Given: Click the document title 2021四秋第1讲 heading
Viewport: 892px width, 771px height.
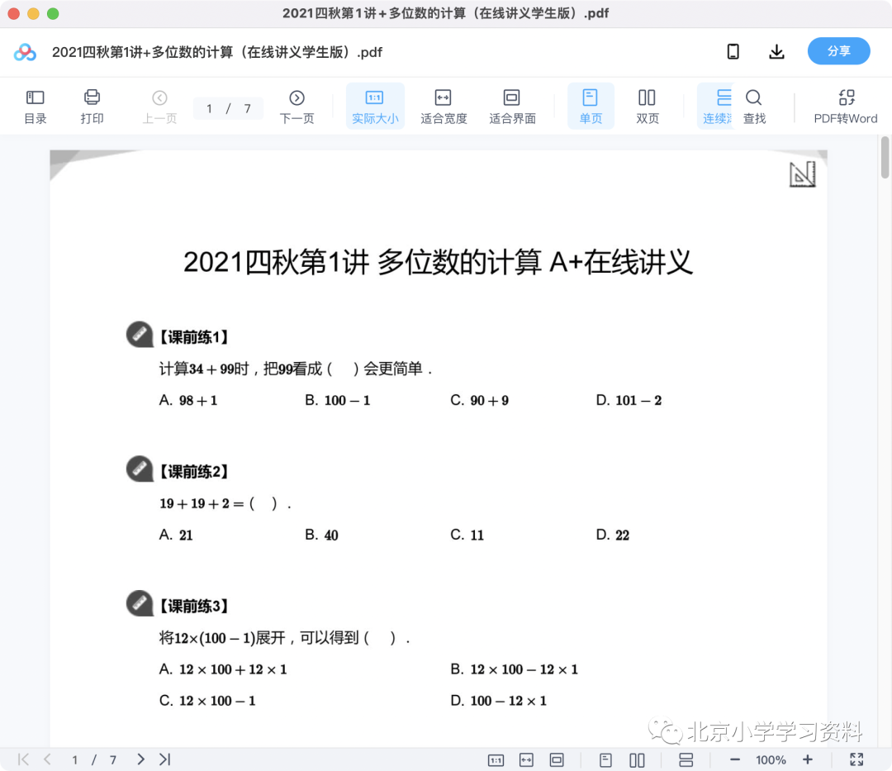Looking at the screenshot, I should pyautogui.click(x=438, y=262).
